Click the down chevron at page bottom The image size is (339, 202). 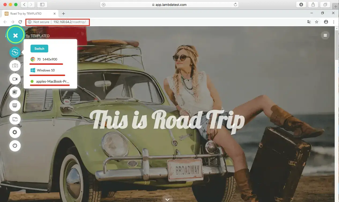[167, 199]
